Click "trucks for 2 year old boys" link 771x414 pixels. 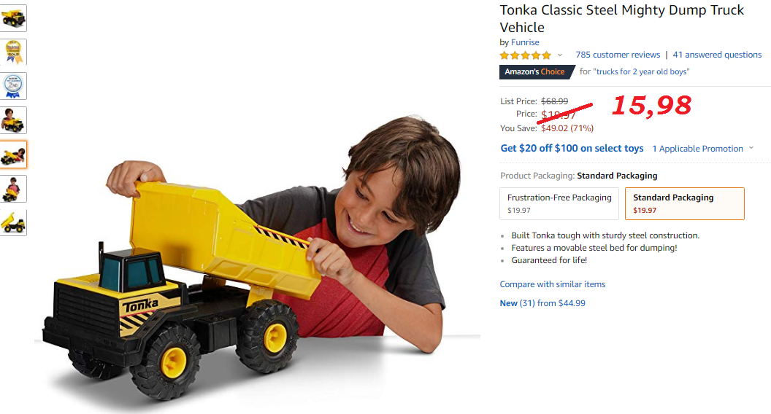642,71
